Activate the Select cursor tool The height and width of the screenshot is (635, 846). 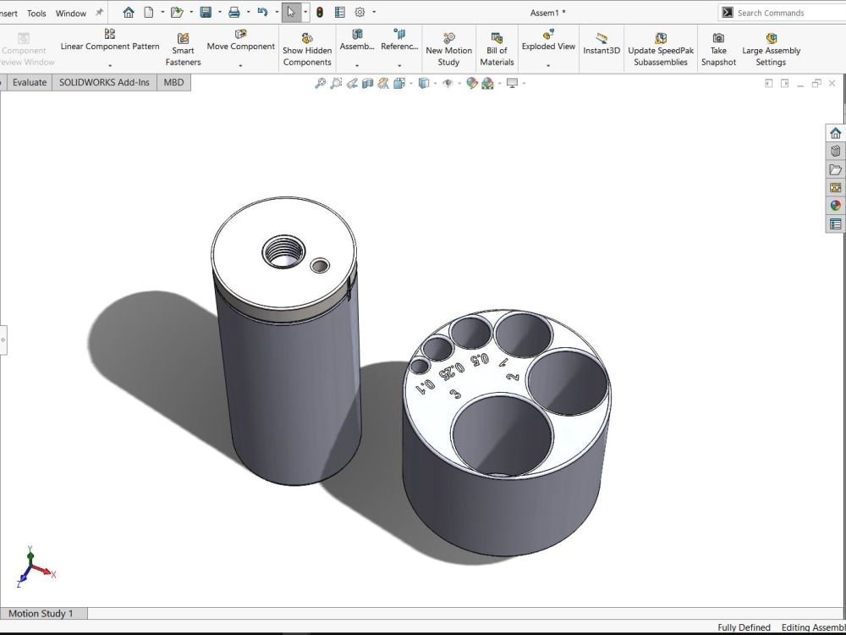pos(291,13)
